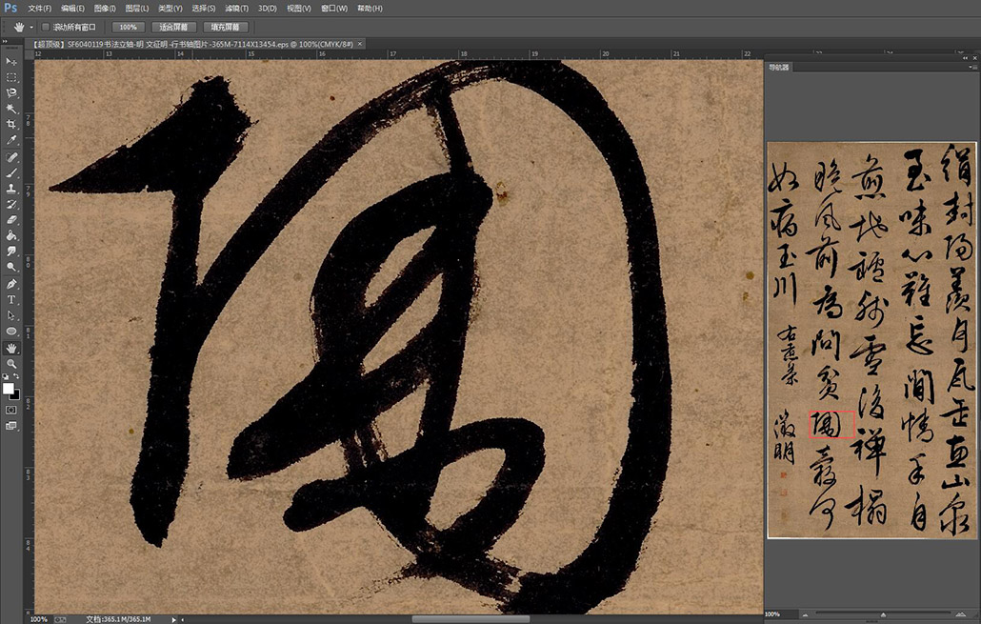Click the background color swatch
981x624 pixels.
[x=15, y=395]
